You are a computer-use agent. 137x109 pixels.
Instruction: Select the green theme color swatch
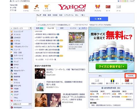[125, 1]
